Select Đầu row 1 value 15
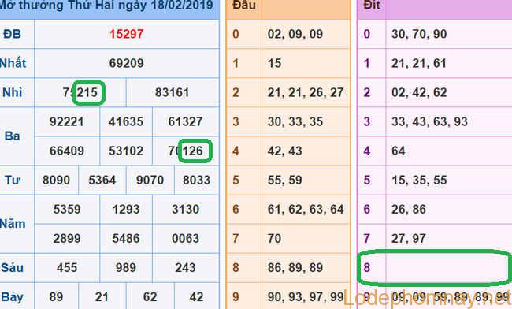Image resolution: width=512 pixels, height=309 pixels. point(274,63)
